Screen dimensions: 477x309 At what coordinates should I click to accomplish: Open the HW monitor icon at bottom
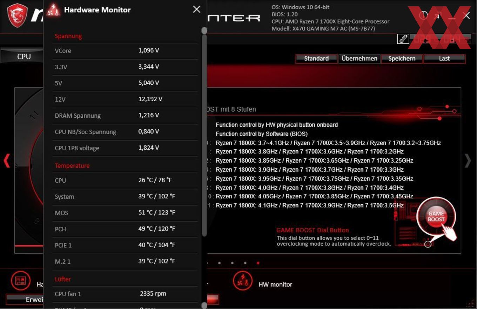(x=243, y=281)
